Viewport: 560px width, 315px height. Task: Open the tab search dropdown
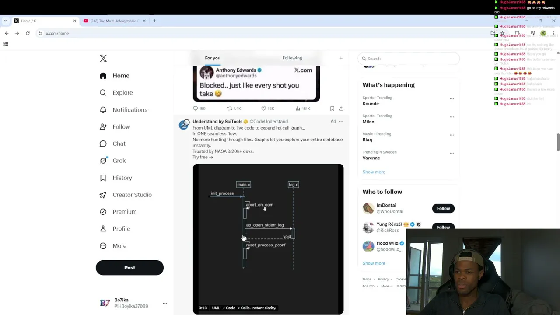point(6,21)
